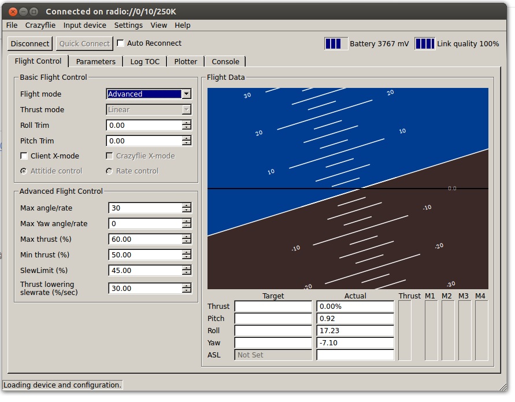Click the Roll Trim input field
The image size is (515, 402).
tap(144, 126)
